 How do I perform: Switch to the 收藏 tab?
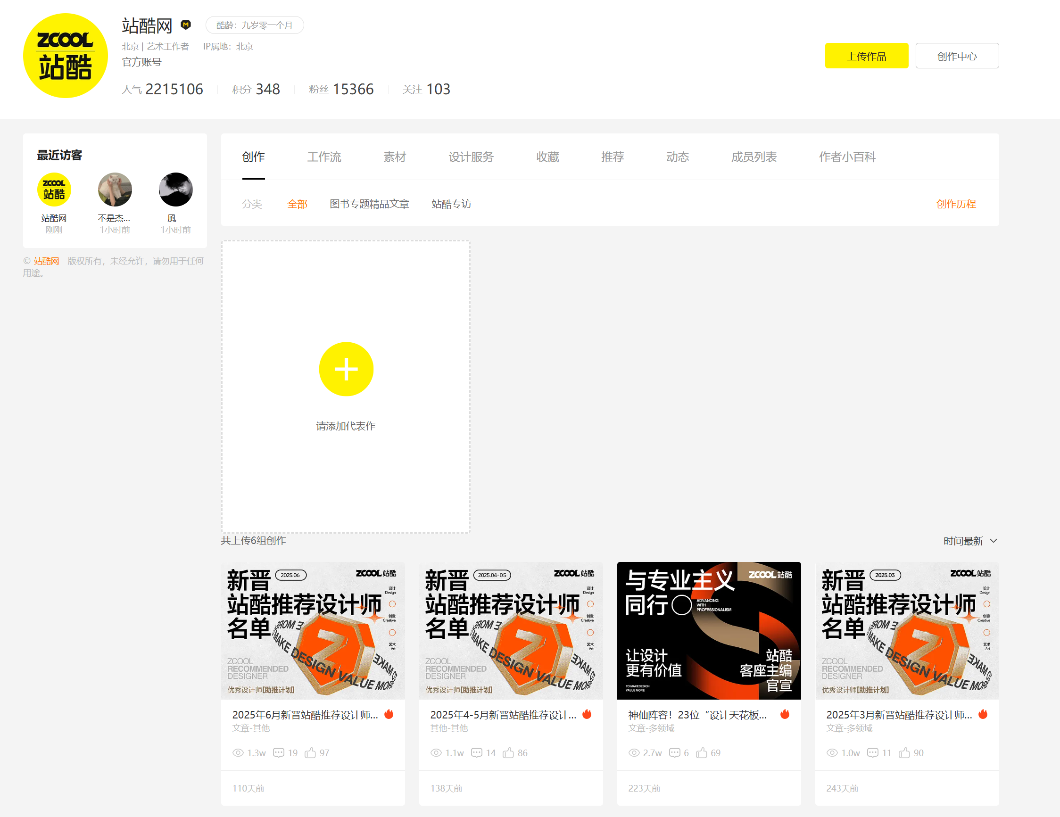[547, 157]
